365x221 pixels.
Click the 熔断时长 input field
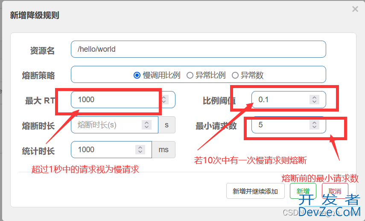(114, 125)
